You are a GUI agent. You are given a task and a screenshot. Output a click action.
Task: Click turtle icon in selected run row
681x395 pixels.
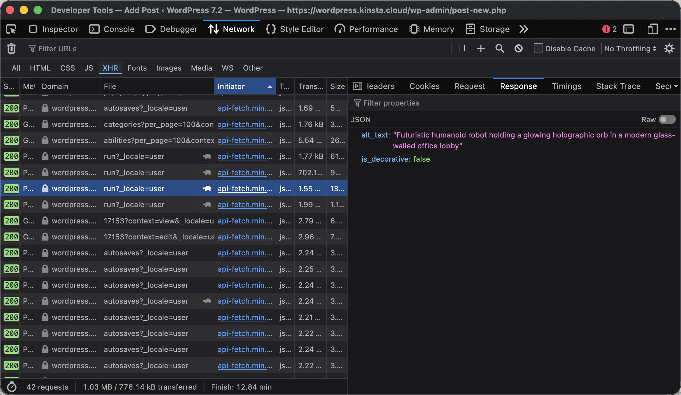207,189
